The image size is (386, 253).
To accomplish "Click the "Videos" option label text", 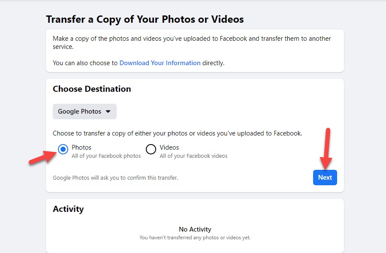I will 169,148.
